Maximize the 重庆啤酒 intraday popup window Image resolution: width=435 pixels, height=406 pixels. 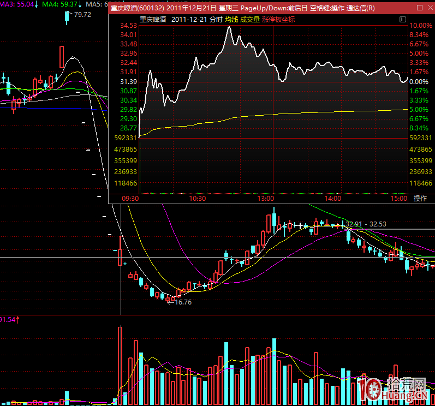420,8
